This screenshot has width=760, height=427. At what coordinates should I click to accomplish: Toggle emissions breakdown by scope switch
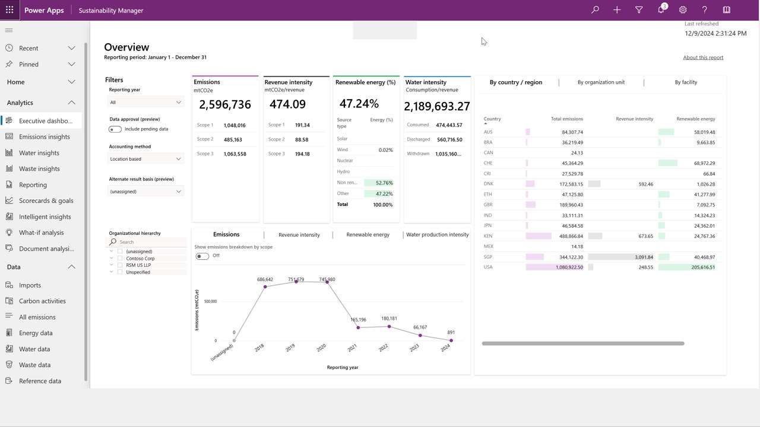click(202, 256)
